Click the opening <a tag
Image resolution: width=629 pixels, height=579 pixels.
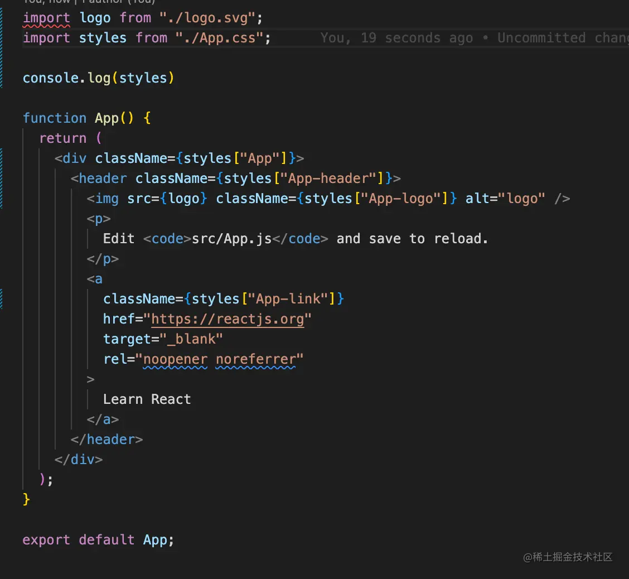point(95,279)
